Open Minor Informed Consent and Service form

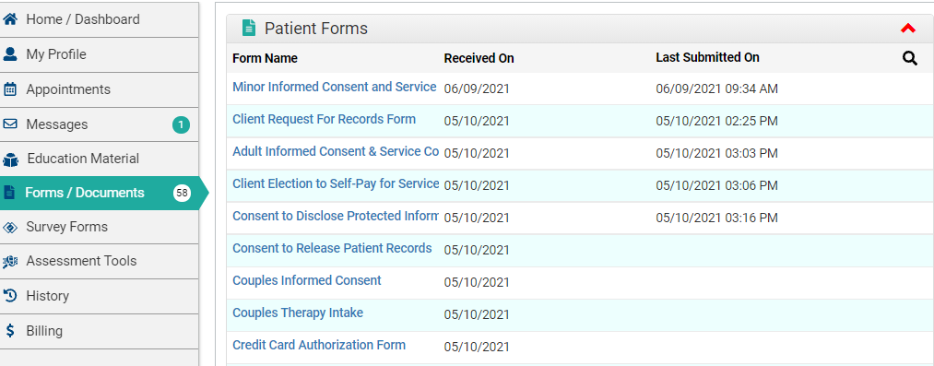(334, 87)
